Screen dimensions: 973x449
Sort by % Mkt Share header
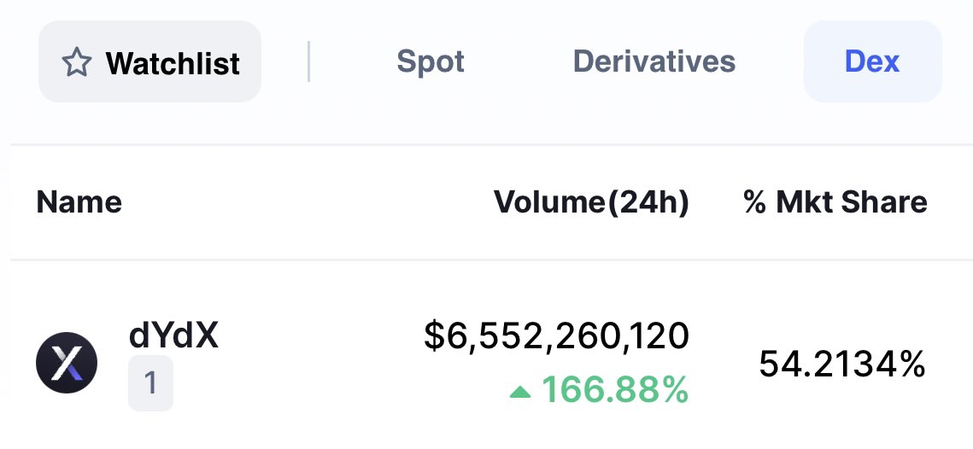click(x=835, y=202)
